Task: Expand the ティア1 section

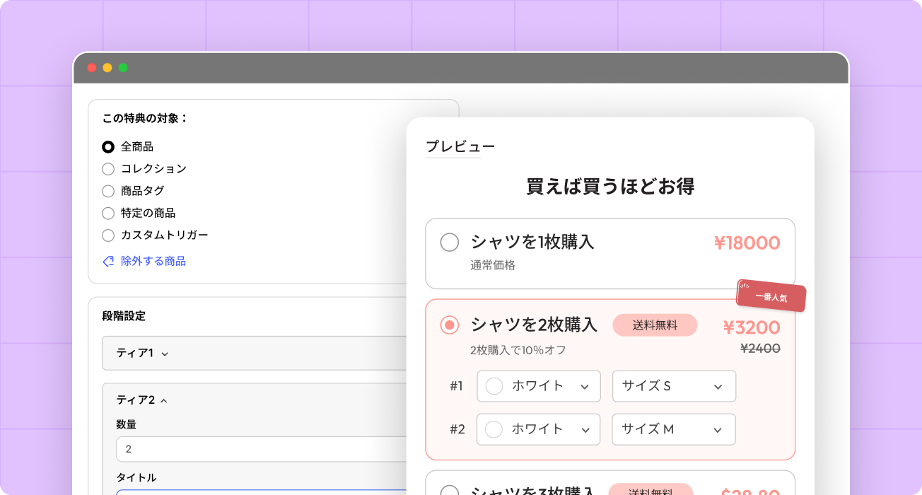Action: click(x=255, y=353)
